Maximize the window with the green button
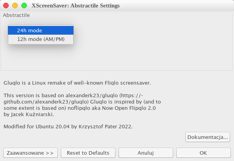Viewport: 234px width, 161px height. point(24,6)
